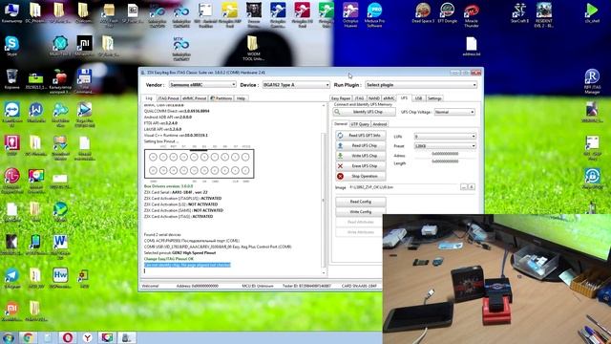Click the Erase UFS Chip button

[361, 165]
